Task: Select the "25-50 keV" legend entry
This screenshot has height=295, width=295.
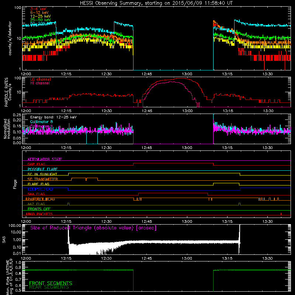Action: (41, 20)
